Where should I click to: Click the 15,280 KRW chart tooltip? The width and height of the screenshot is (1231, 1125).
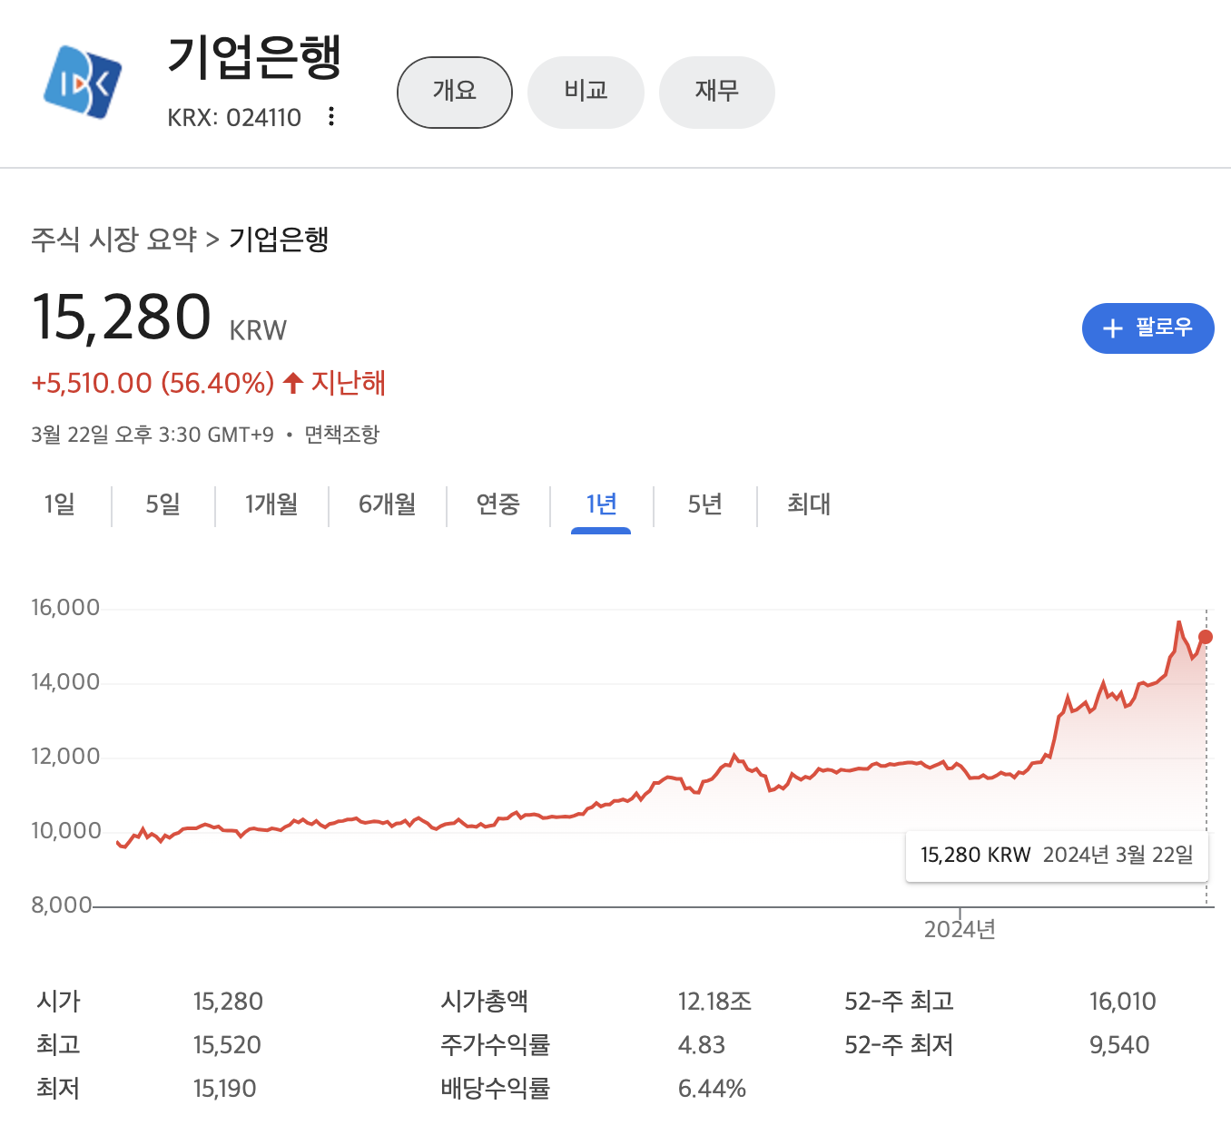(x=1057, y=856)
